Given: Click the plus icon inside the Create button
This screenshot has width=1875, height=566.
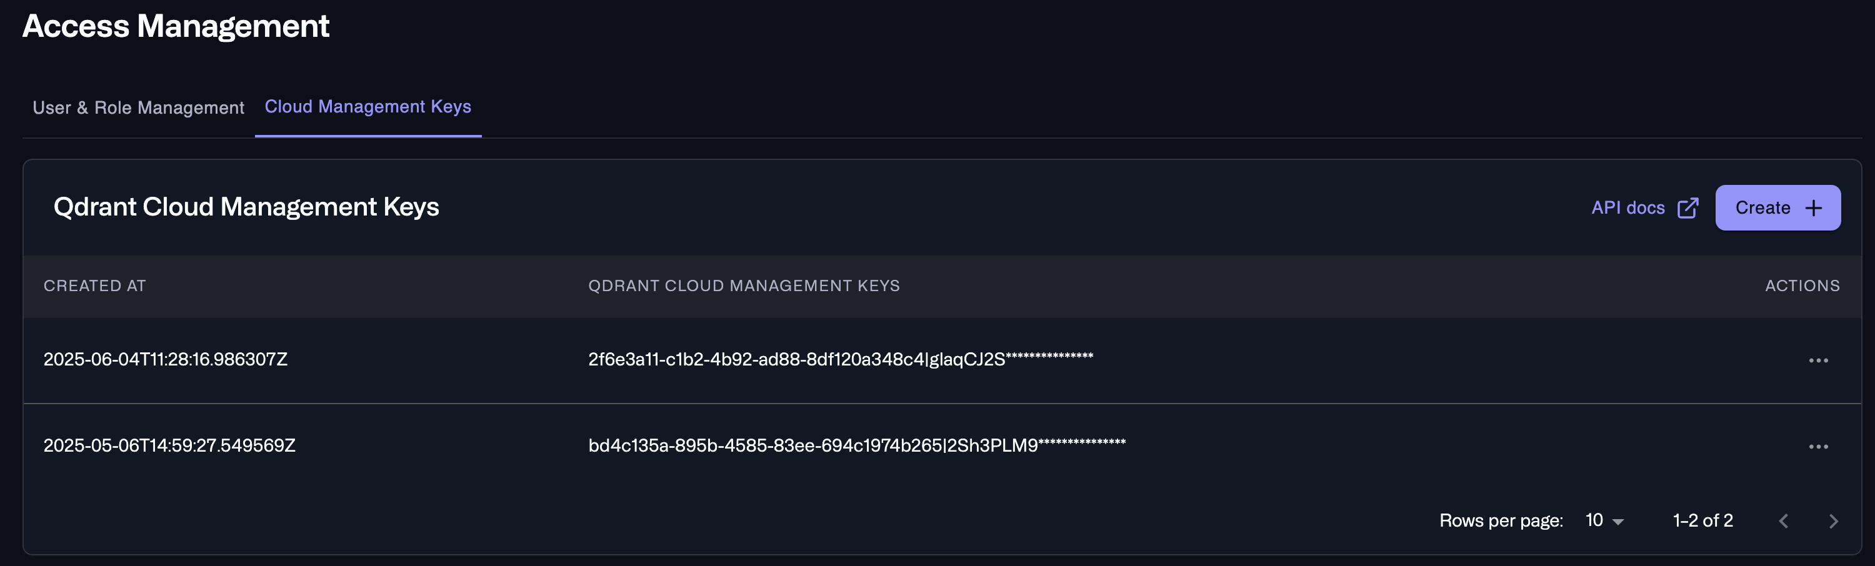Looking at the screenshot, I should click(1812, 207).
